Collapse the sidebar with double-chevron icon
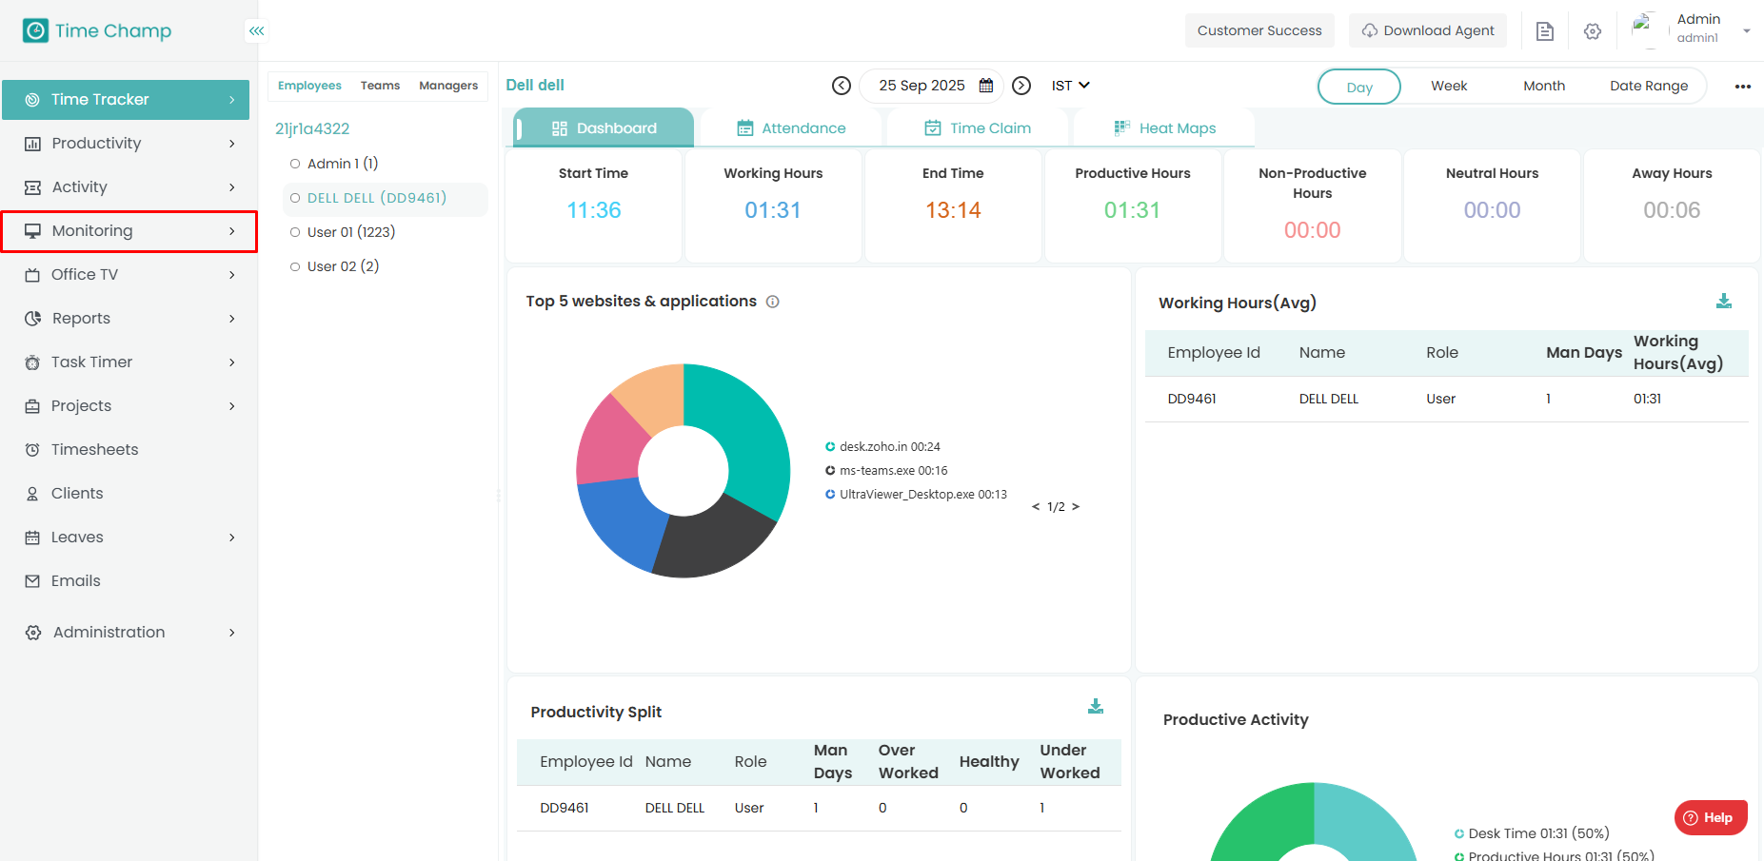This screenshot has height=861, width=1764. (x=256, y=30)
